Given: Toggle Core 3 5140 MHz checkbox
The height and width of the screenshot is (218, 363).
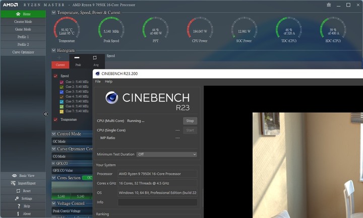Looking at the screenshot, I should (62, 92).
